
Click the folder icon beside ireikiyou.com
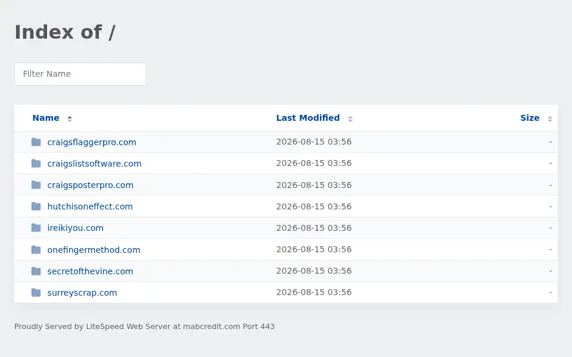click(36, 228)
